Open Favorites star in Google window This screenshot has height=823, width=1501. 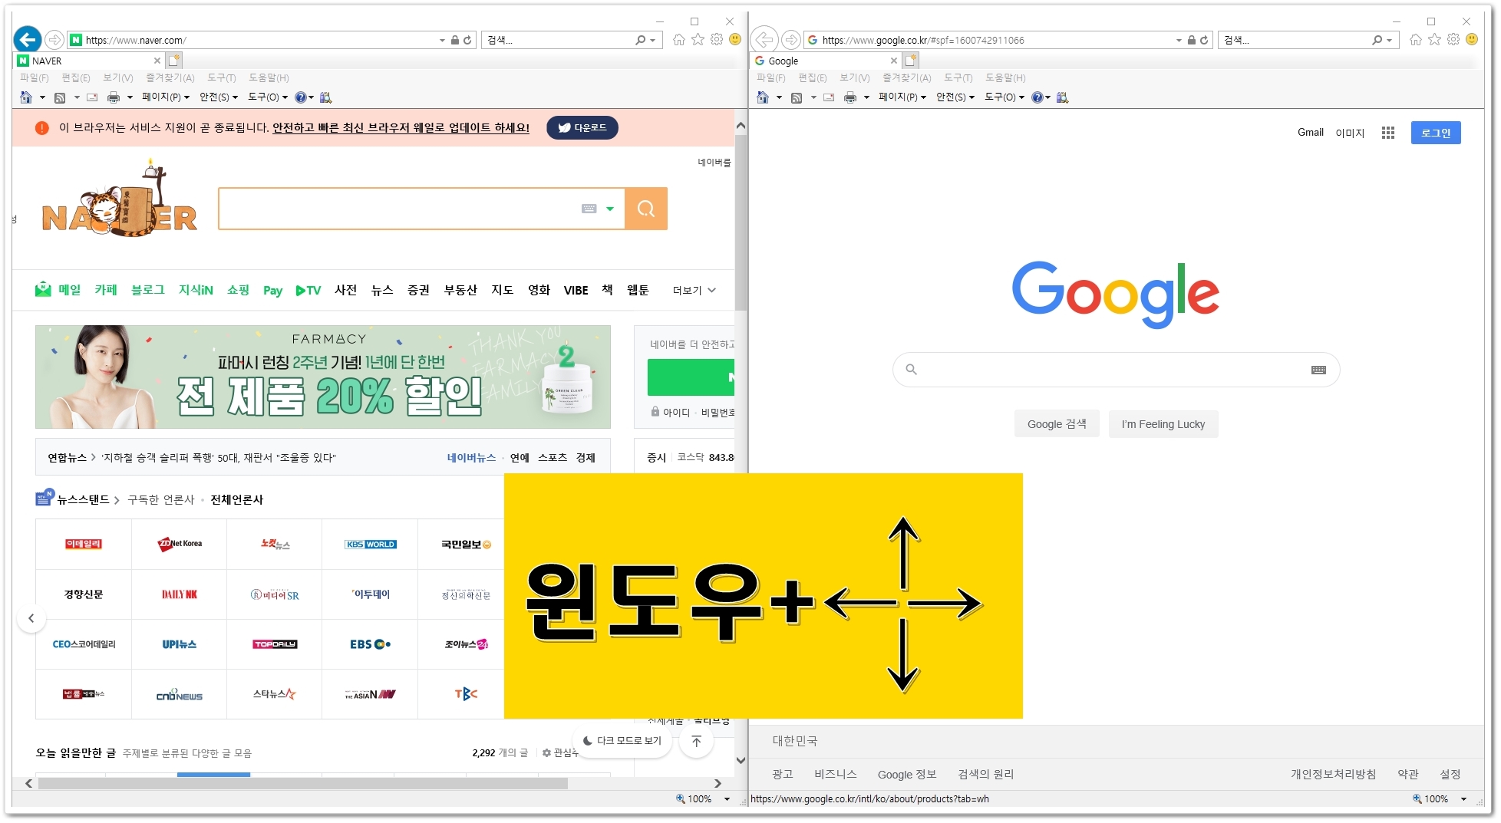tap(1434, 40)
